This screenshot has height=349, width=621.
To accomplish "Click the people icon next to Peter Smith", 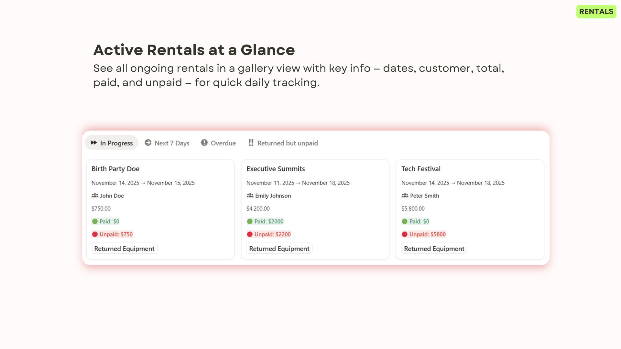I will pyautogui.click(x=405, y=196).
